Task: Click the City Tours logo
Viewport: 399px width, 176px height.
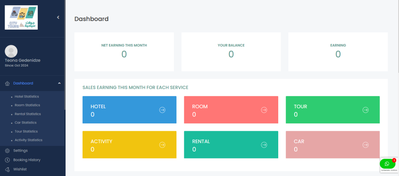Action: pyautogui.click(x=21, y=18)
